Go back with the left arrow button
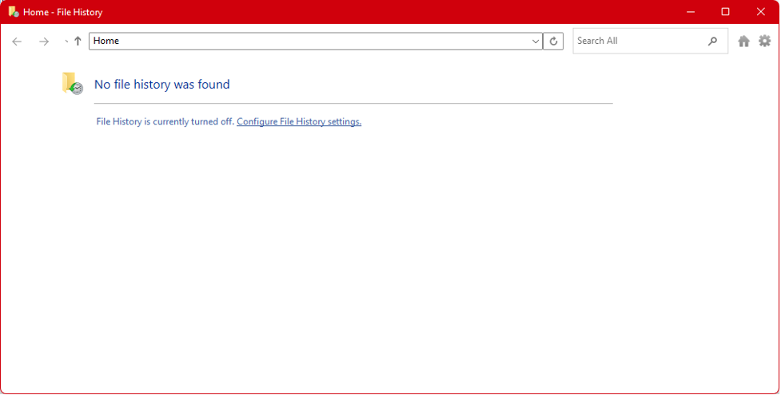This screenshot has height=395, width=781. pos(17,41)
